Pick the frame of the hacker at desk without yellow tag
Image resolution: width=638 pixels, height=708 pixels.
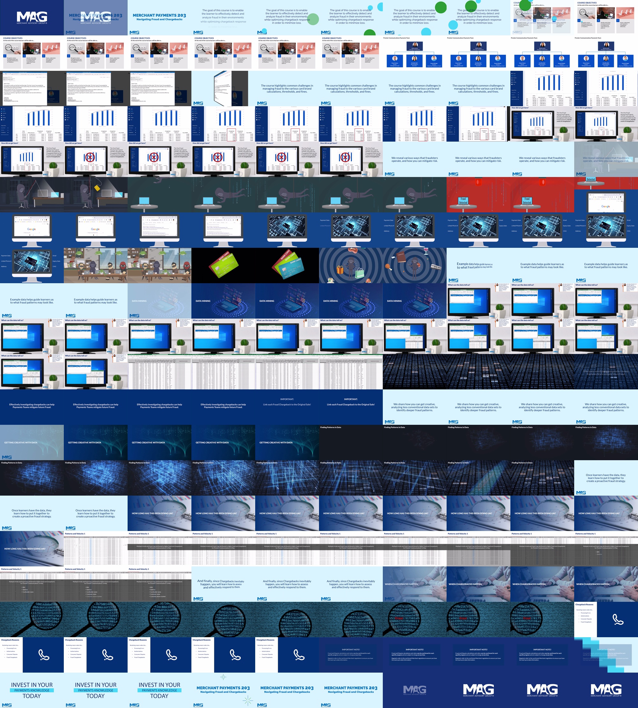pyautogui.click(x=32, y=195)
